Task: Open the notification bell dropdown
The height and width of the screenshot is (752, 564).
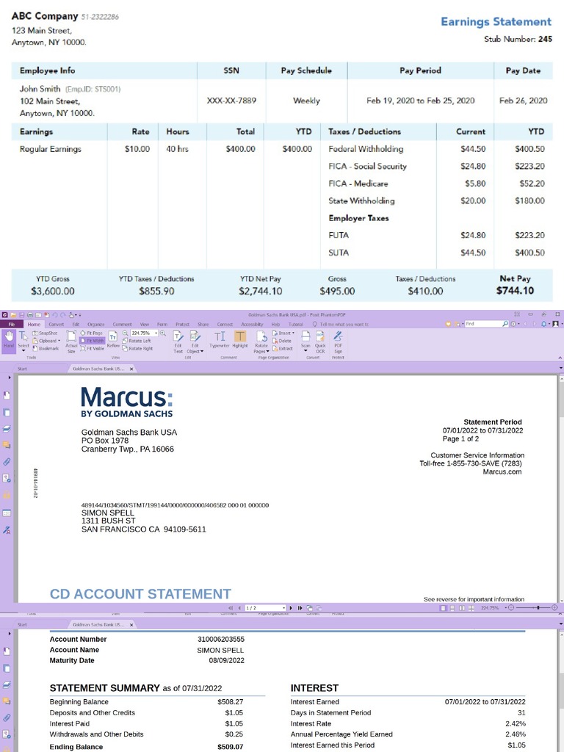Action: tap(546, 324)
